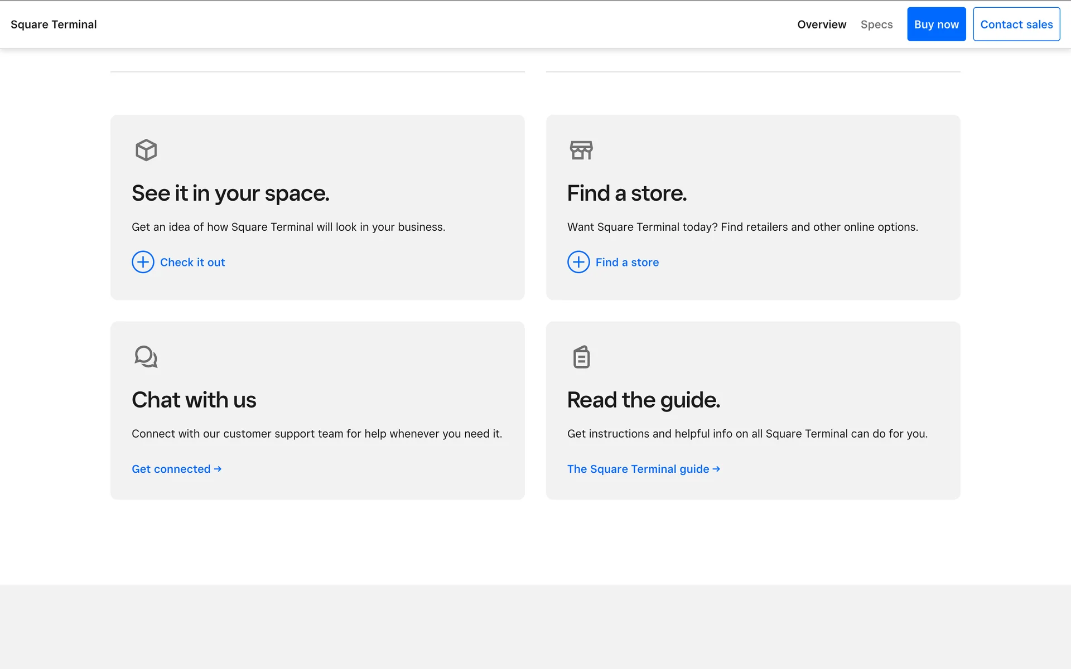The height and width of the screenshot is (669, 1071).
Task: Click the plus circle beside Check it out
Action: click(x=143, y=262)
